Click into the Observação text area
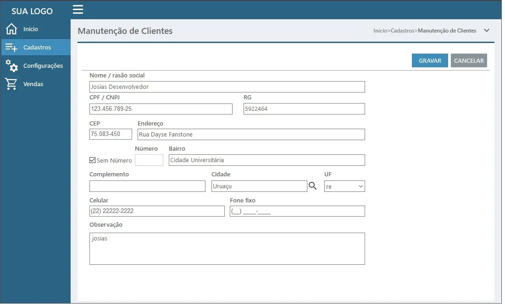The image size is (505, 305). click(227, 249)
